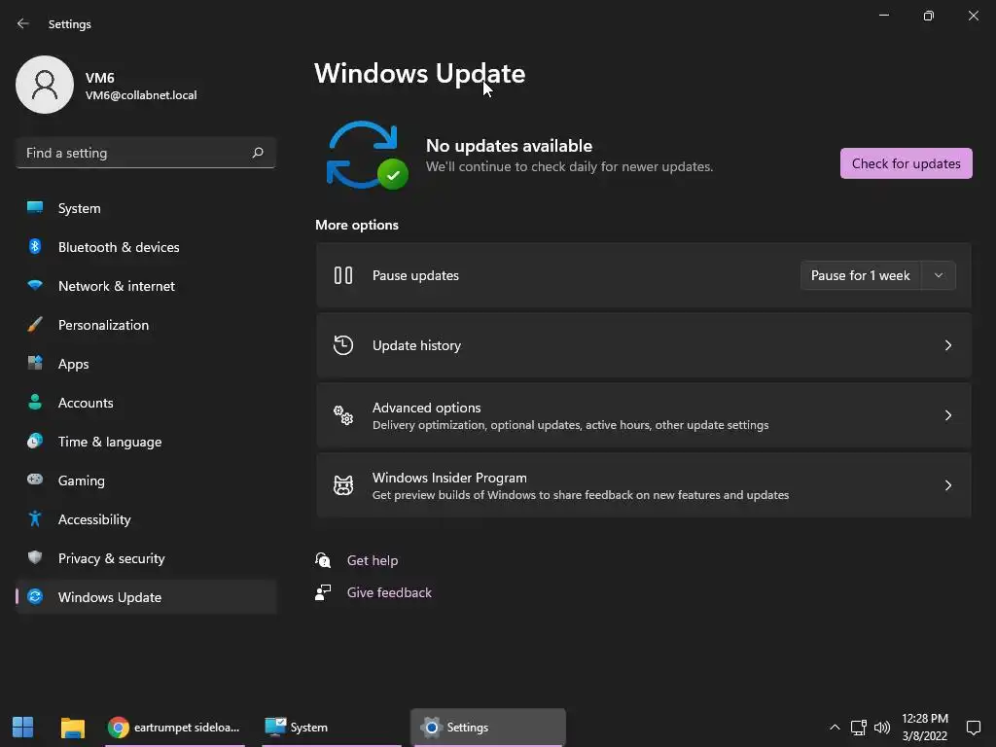Click the Accessibility figure icon
996x747 pixels.
pos(35,519)
